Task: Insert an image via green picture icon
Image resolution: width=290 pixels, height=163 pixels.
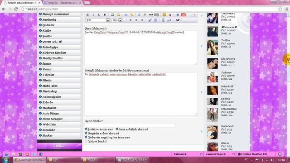Action: (112, 15)
